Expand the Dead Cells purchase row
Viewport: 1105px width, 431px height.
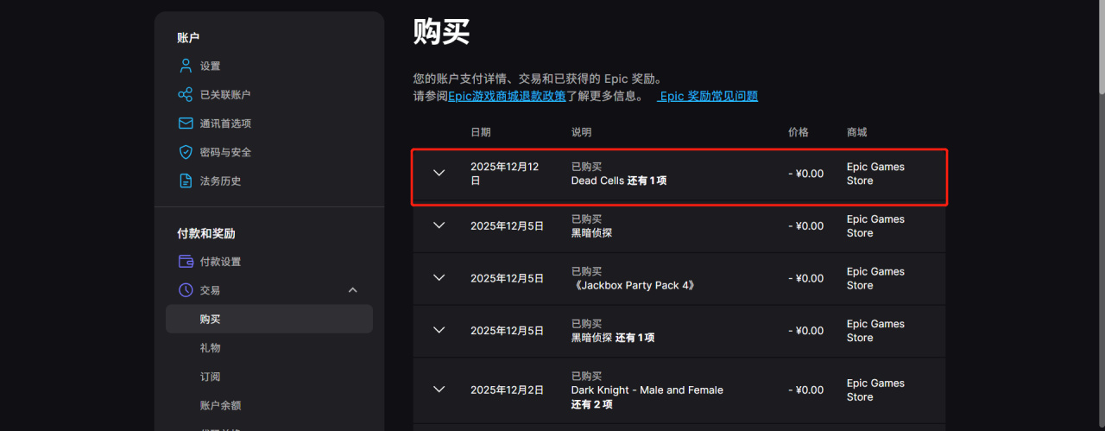tap(439, 173)
